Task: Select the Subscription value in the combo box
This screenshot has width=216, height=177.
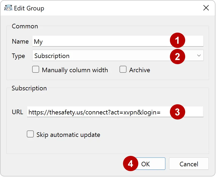Action: pyautogui.click(x=52, y=56)
